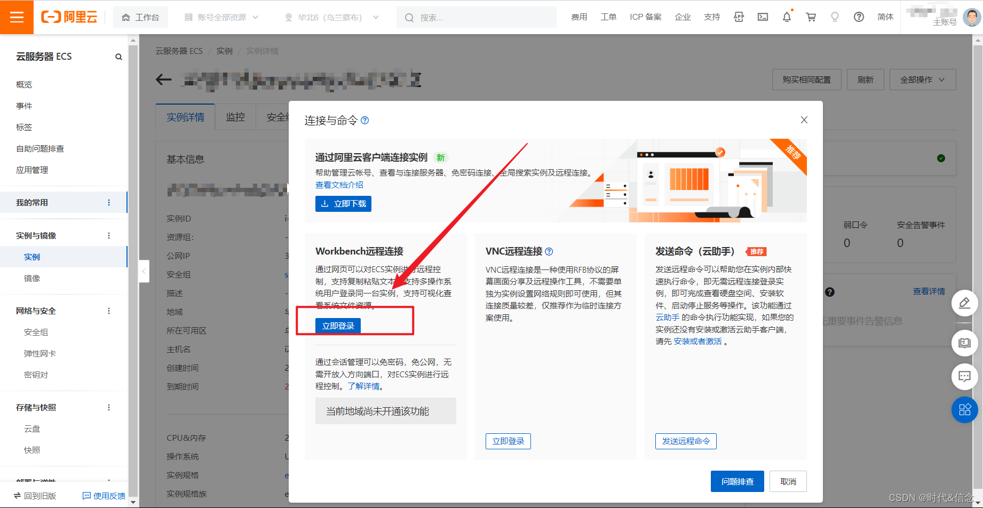Open the 存储与快照 options menu dots

[x=109, y=407]
